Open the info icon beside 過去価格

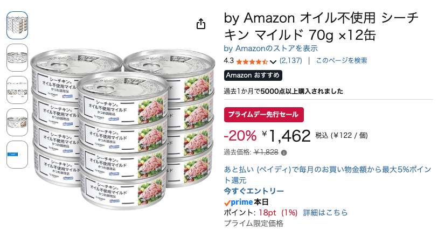pyautogui.click(x=284, y=152)
